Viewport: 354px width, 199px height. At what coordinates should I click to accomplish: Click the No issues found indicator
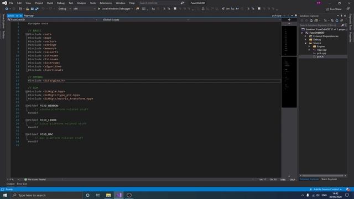coord(35,180)
